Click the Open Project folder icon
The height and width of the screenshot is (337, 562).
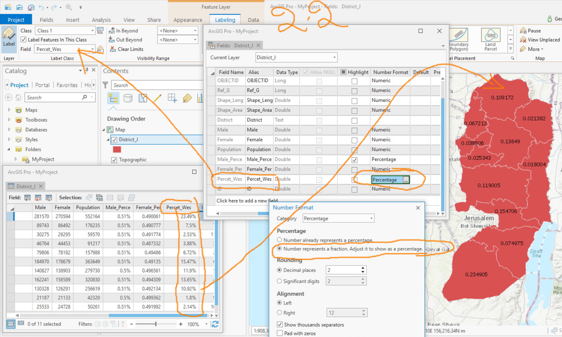tap(19, 7)
